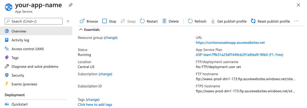Select Overview in the sidebar
The width and height of the screenshot is (307, 108).
36,31
